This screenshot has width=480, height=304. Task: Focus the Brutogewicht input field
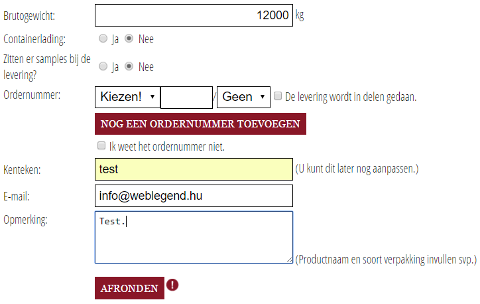click(x=194, y=15)
